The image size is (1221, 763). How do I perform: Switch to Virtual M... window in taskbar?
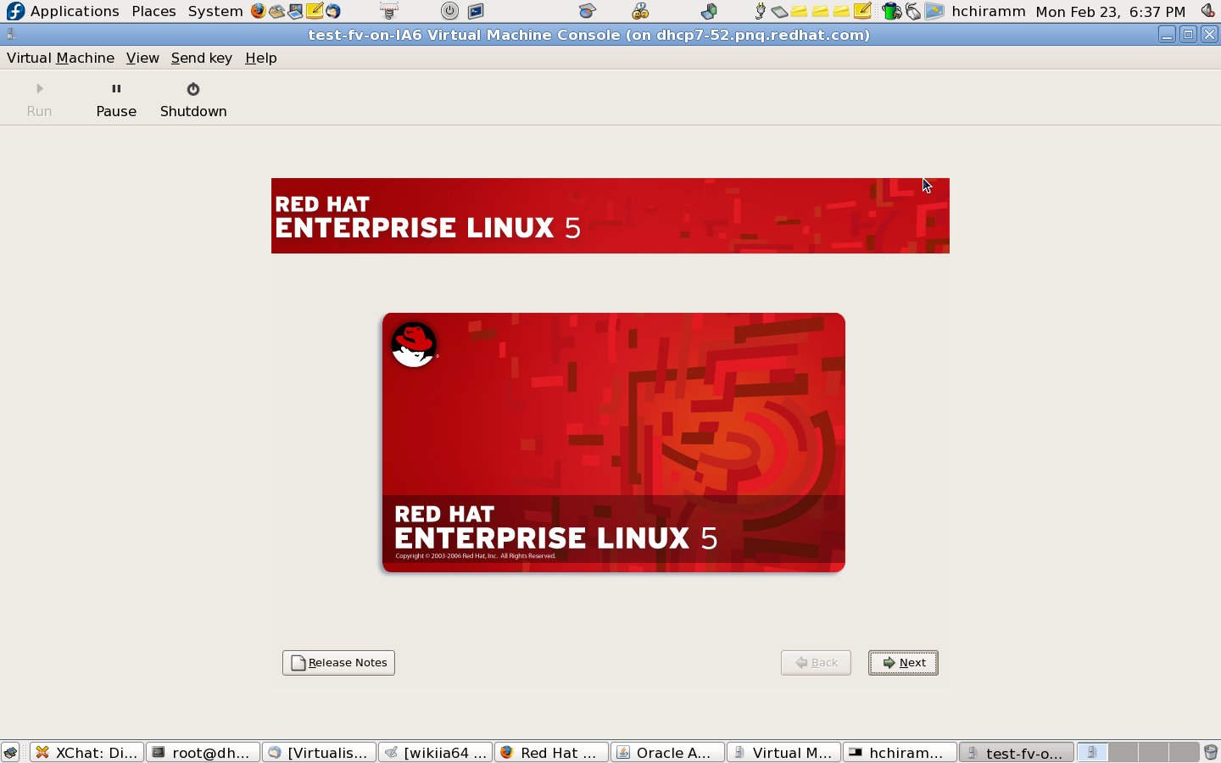coord(783,753)
